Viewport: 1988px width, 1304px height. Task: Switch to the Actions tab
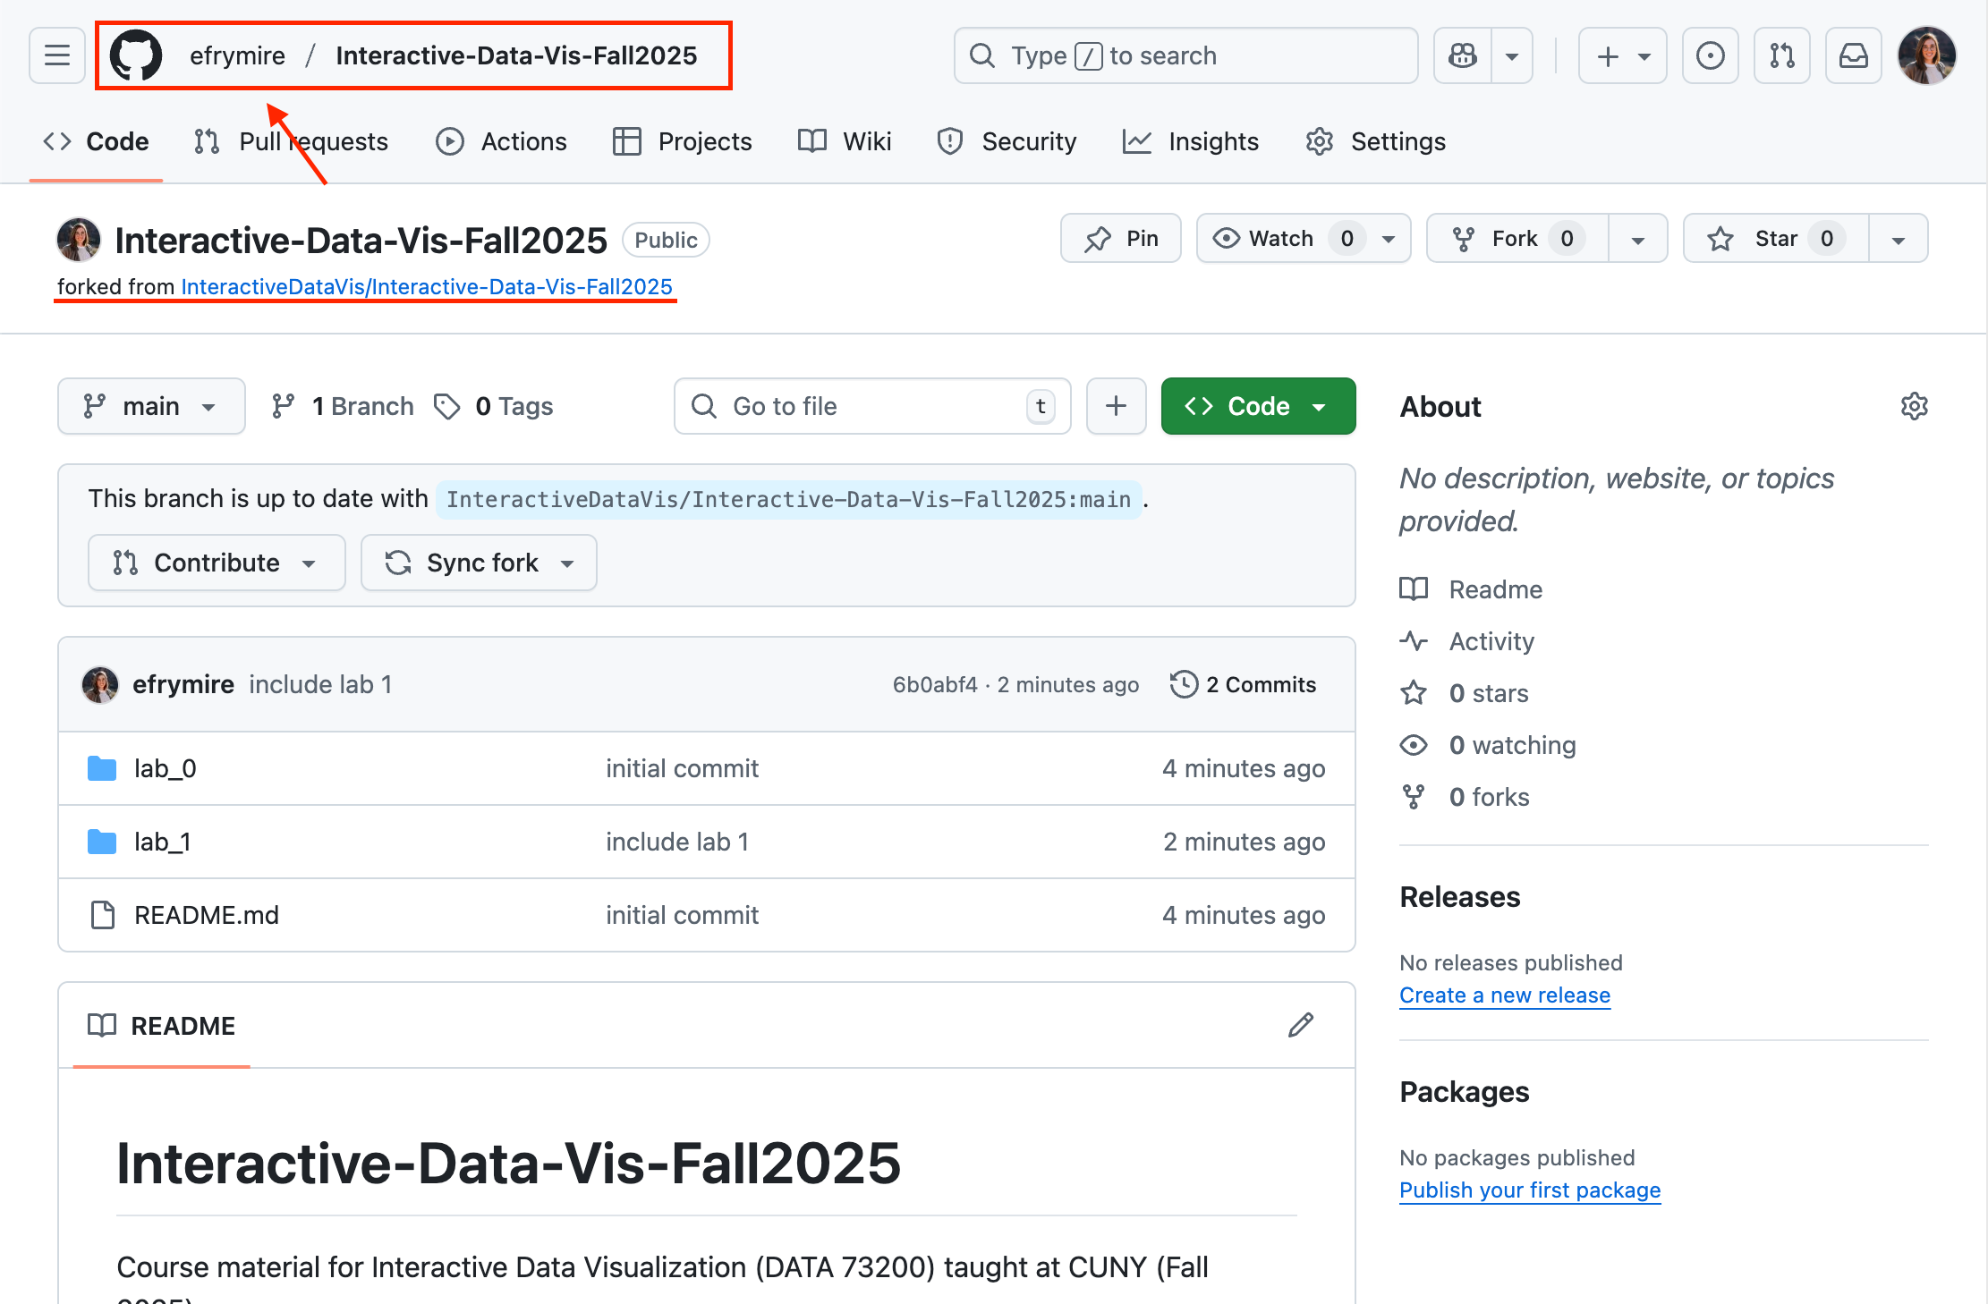pos(501,141)
